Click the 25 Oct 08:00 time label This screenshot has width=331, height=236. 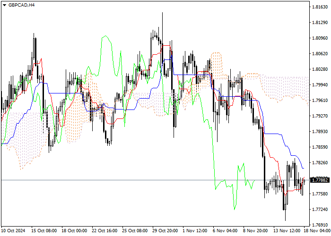(x=135, y=231)
